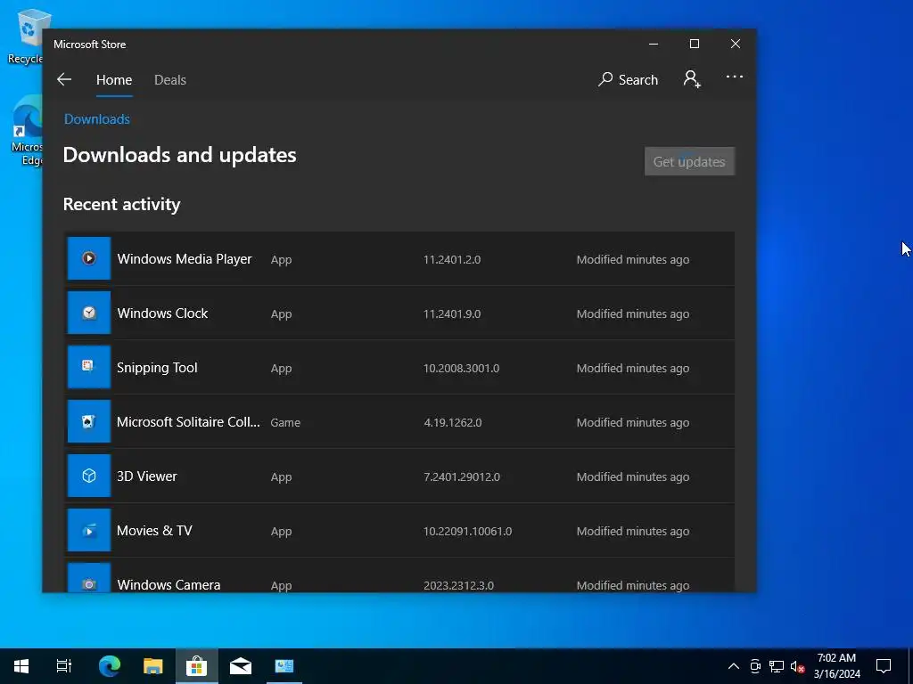The image size is (913, 684).
Task: Click the 3D Viewer app icon
Action: 89,476
